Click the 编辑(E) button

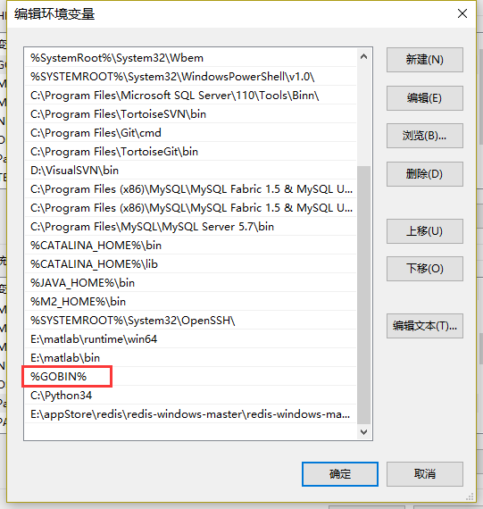(x=425, y=98)
